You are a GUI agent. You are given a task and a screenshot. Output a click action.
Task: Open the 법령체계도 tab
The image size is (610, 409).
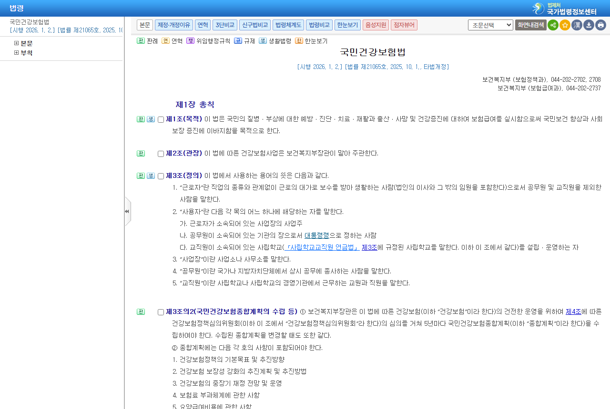click(288, 25)
